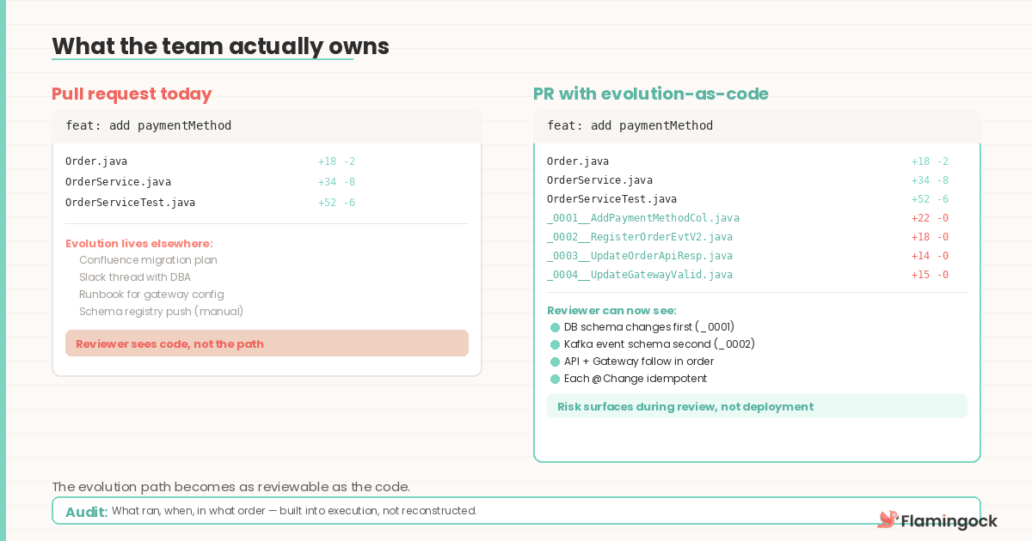Click the 'Audit:' label

(87, 512)
